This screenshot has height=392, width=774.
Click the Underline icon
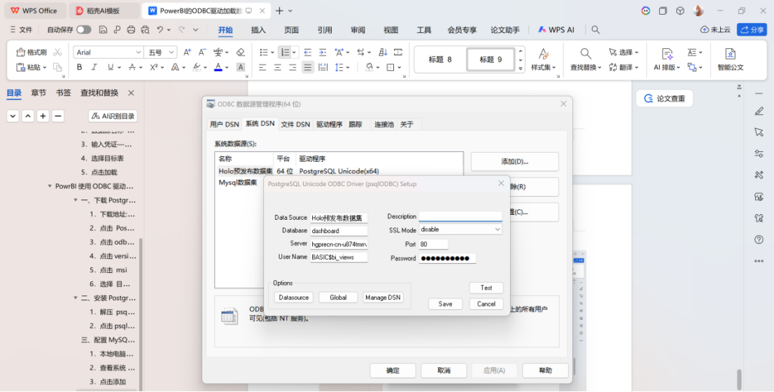point(110,67)
